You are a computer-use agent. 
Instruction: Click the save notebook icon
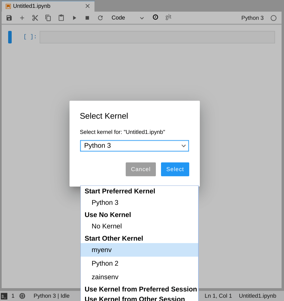9,18
